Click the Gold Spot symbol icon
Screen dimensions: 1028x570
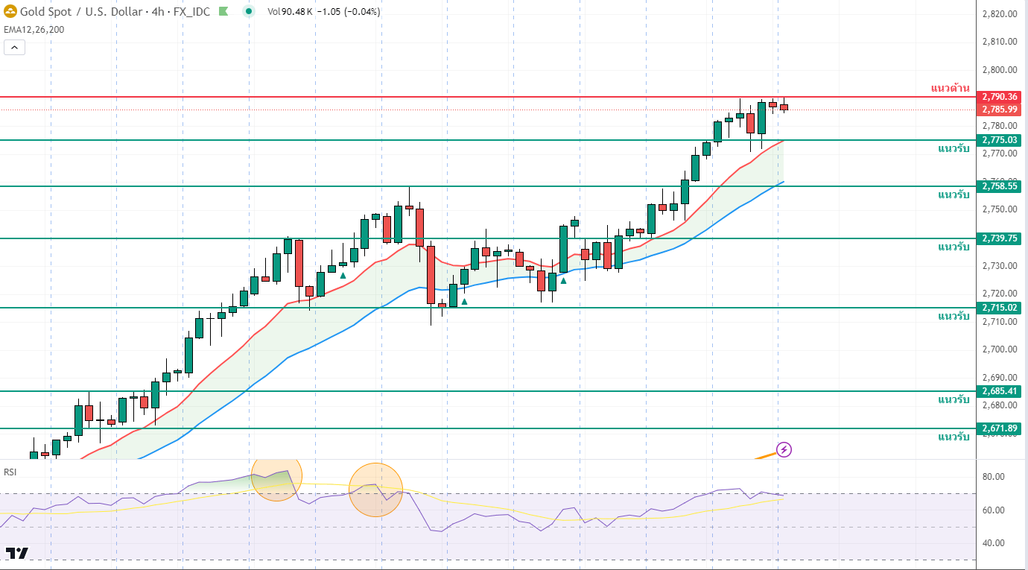10,12
